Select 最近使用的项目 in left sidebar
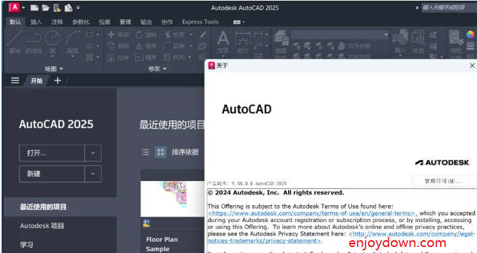The height and width of the screenshot is (253, 477). [61, 207]
